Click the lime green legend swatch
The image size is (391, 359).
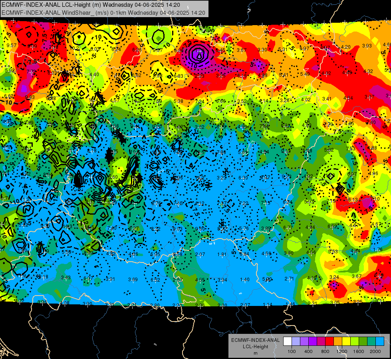(355, 341)
